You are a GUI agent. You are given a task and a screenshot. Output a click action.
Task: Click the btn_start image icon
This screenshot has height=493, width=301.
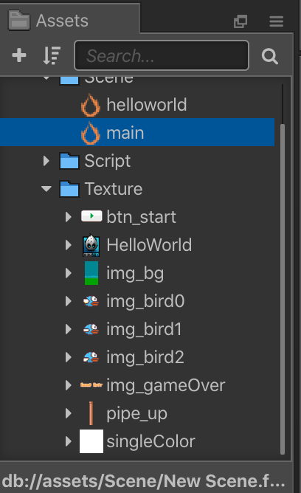click(91, 216)
